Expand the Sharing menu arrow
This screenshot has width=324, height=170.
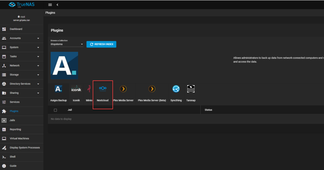point(38,93)
